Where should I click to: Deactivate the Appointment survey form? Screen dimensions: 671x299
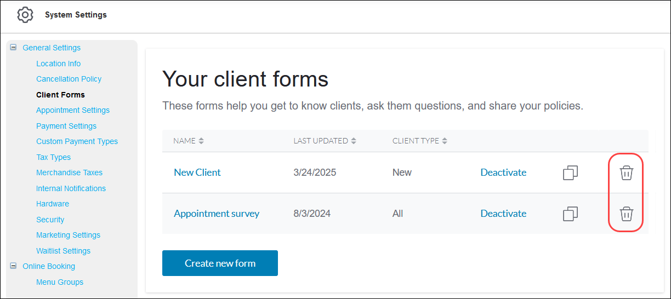coord(503,214)
